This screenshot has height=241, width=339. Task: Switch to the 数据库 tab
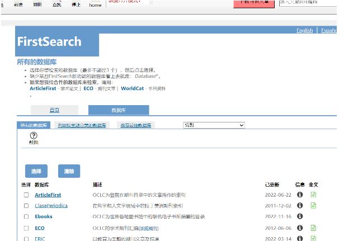click(x=119, y=110)
